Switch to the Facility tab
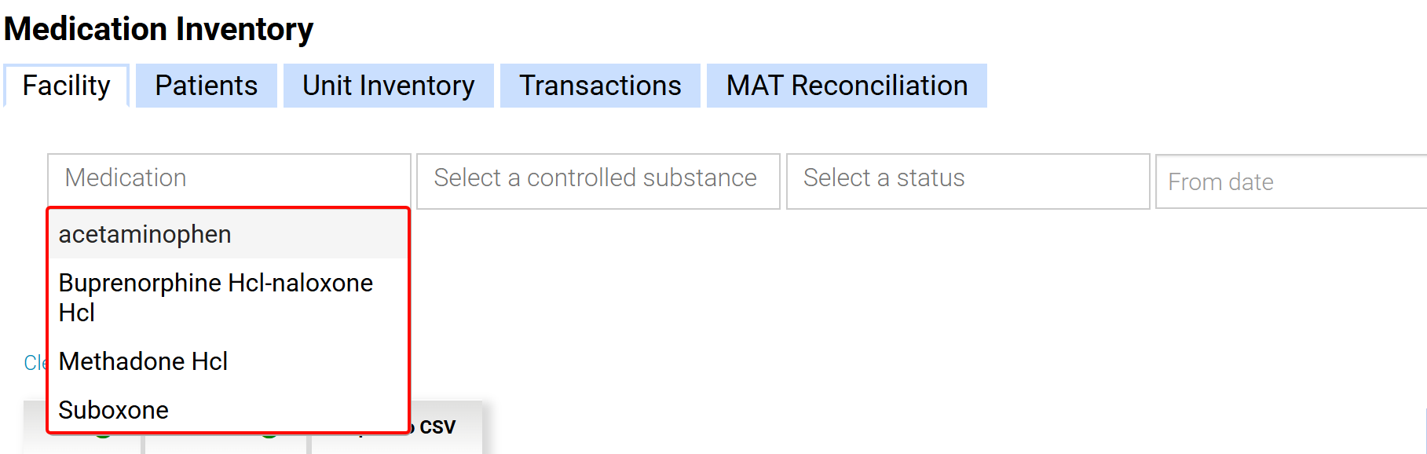 coord(66,86)
